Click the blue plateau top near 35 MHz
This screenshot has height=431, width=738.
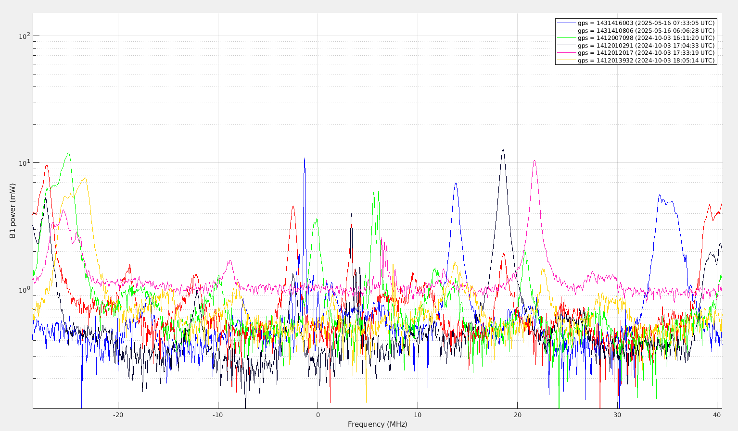[x=666, y=202]
